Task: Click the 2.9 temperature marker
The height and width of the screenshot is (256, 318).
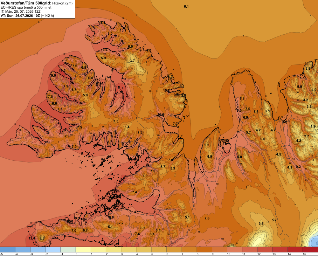Action: 268,111
